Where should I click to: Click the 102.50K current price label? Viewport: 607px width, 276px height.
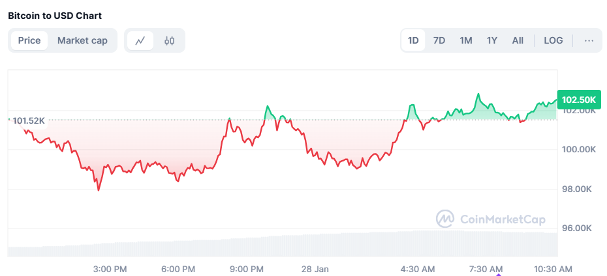[x=579, y=100]
